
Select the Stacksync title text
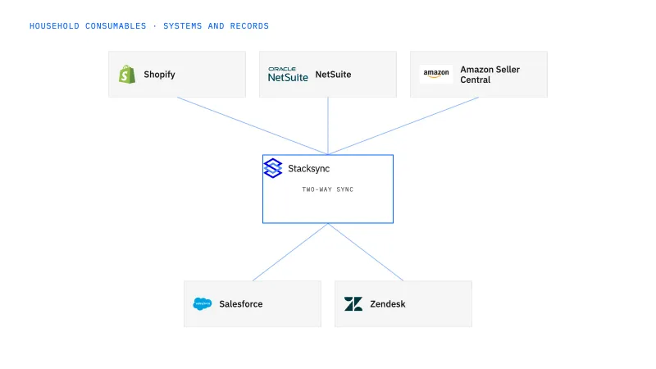309,169
